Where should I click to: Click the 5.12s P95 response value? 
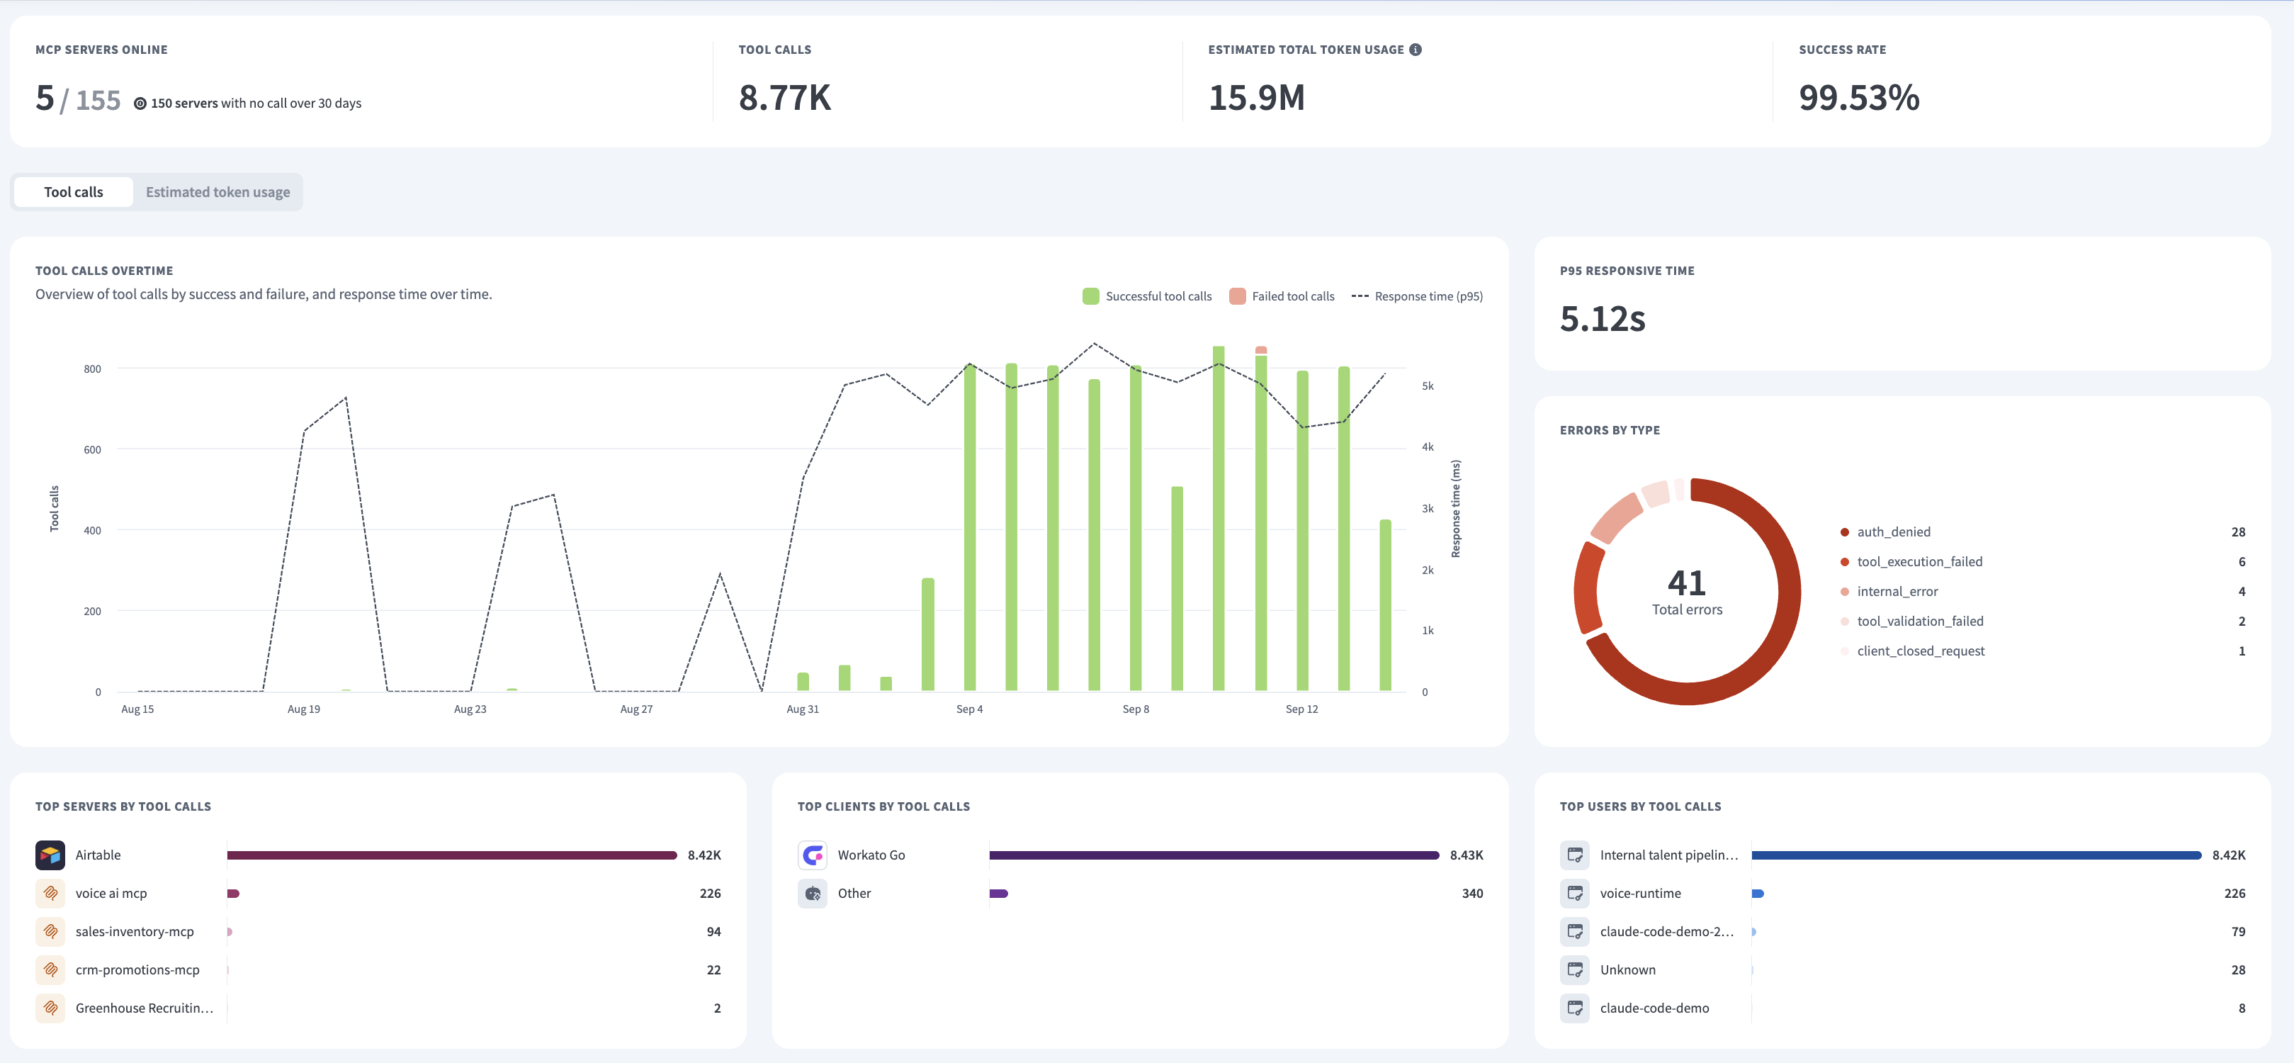pyautogui.click(x=1602, y=318)
